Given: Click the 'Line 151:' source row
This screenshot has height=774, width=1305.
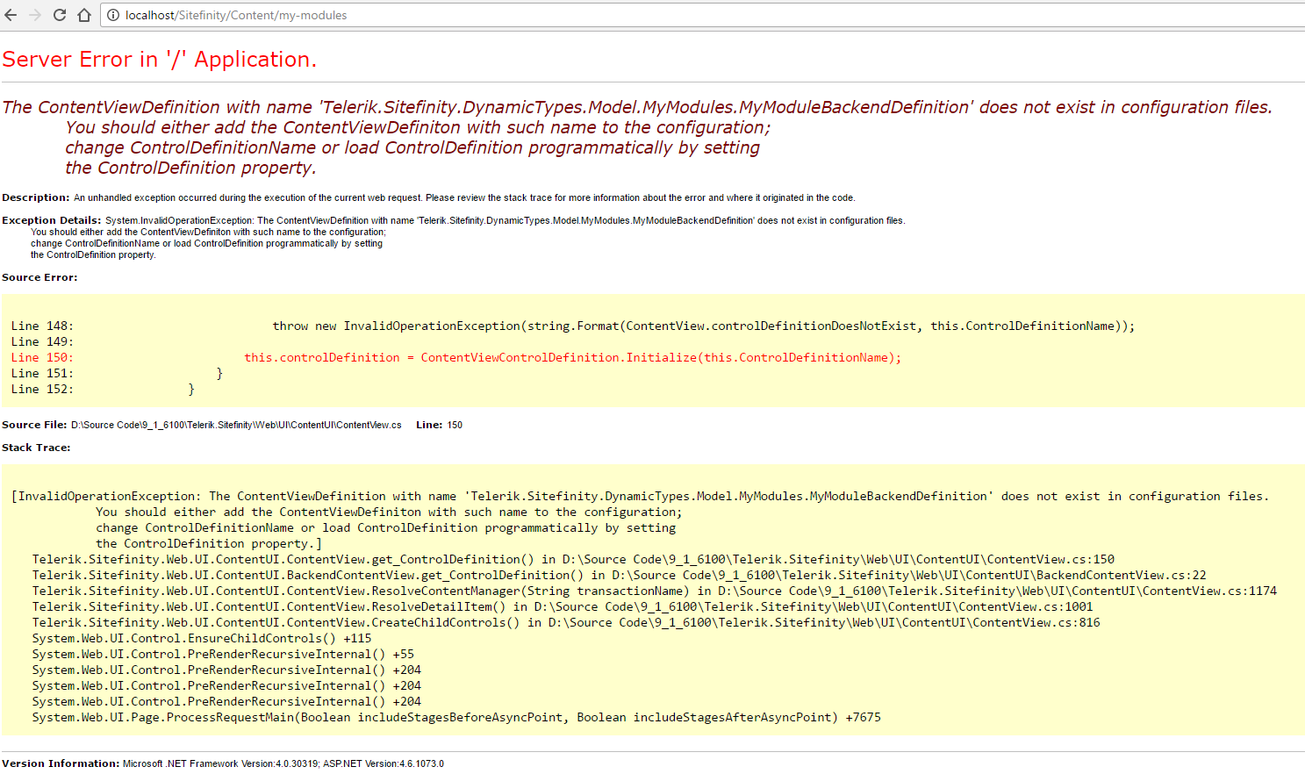Looking at the screenshot, I should 117,373.
